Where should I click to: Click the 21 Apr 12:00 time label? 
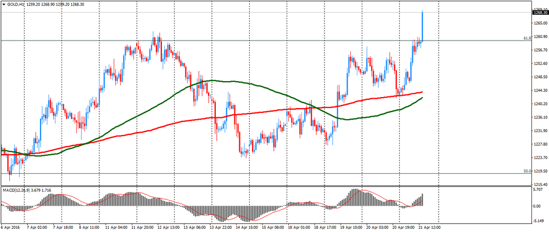pyautogui.click(x=430, y=226)
